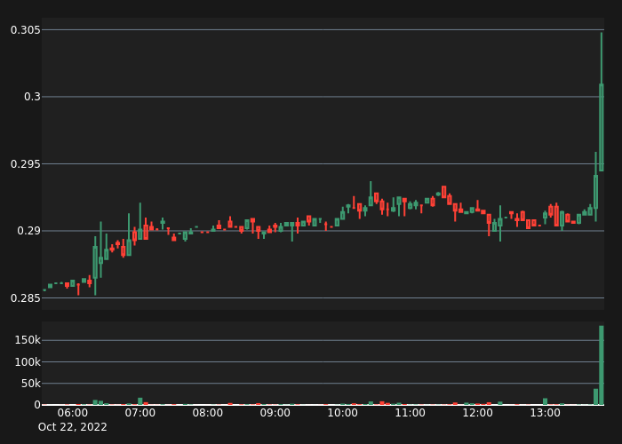This screenshot has height=444, width=622.
Task: Click the 0 volume axis label
Action: pyautogui.click(x=37, y=405)
